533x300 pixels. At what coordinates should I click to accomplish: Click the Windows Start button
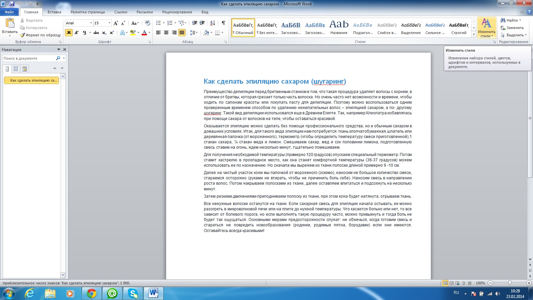(x=9, y=293)
